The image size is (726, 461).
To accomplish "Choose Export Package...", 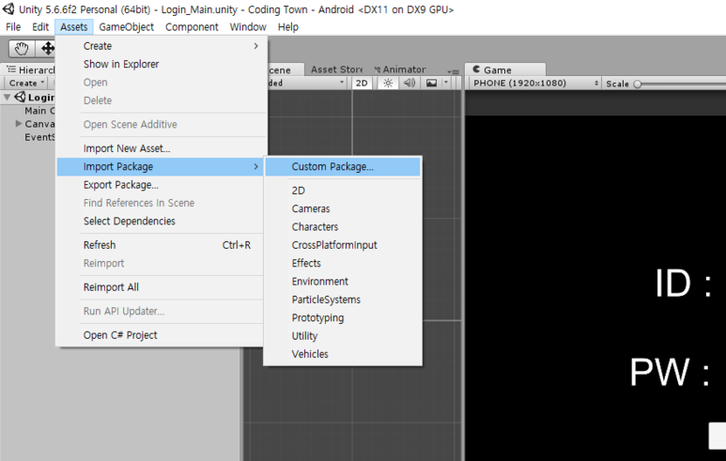I will coord(161,185).
